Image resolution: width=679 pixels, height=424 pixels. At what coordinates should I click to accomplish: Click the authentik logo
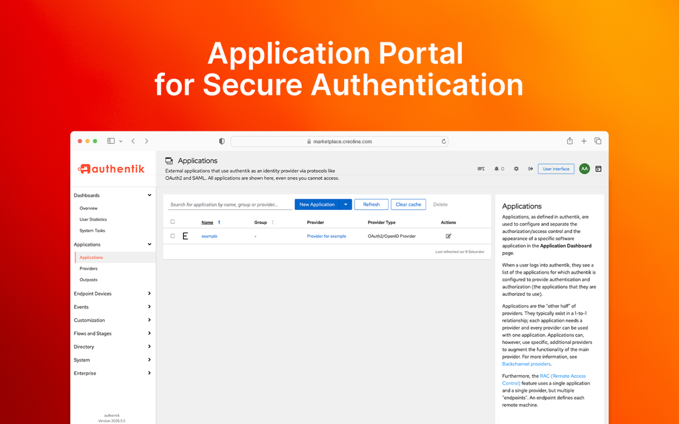(111, 169)
